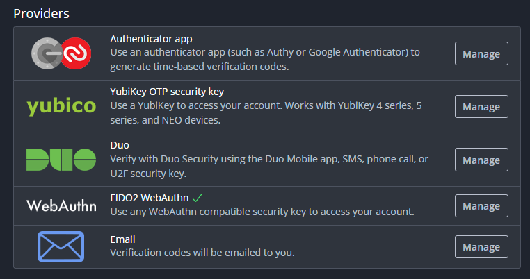The height and width of the screenshot is (279, 530).
Task: Click the green Yubico logo
Action: (61, 106)
